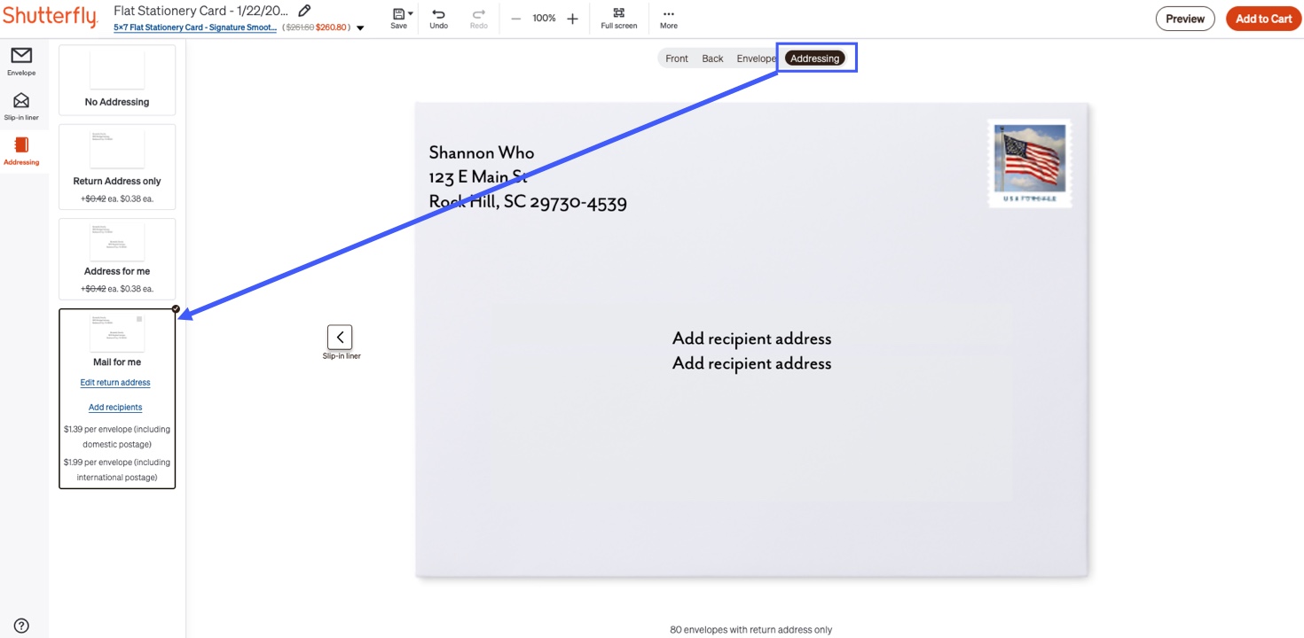
Task: Zoom in with the plus icon
Action: click(x=572, y=19)
